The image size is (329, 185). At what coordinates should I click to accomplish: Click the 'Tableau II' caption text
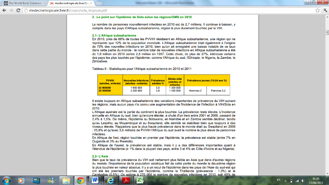tap(141, 69)
